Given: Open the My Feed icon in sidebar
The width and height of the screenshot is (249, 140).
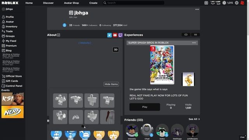Looking at the screenshot, I should coord(4,41).
